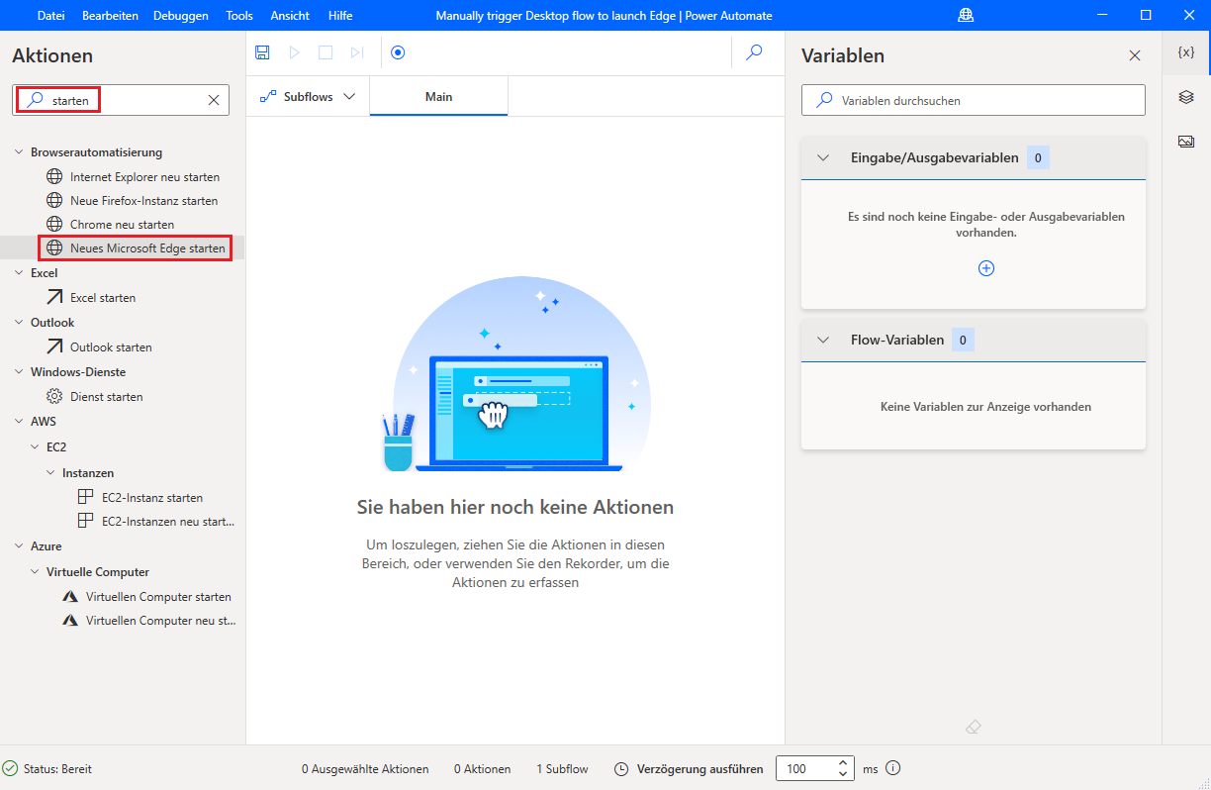Open flow search with the magnifier icon
Image resolution: width=1211 pixels, height=790 pixels.
754,52
